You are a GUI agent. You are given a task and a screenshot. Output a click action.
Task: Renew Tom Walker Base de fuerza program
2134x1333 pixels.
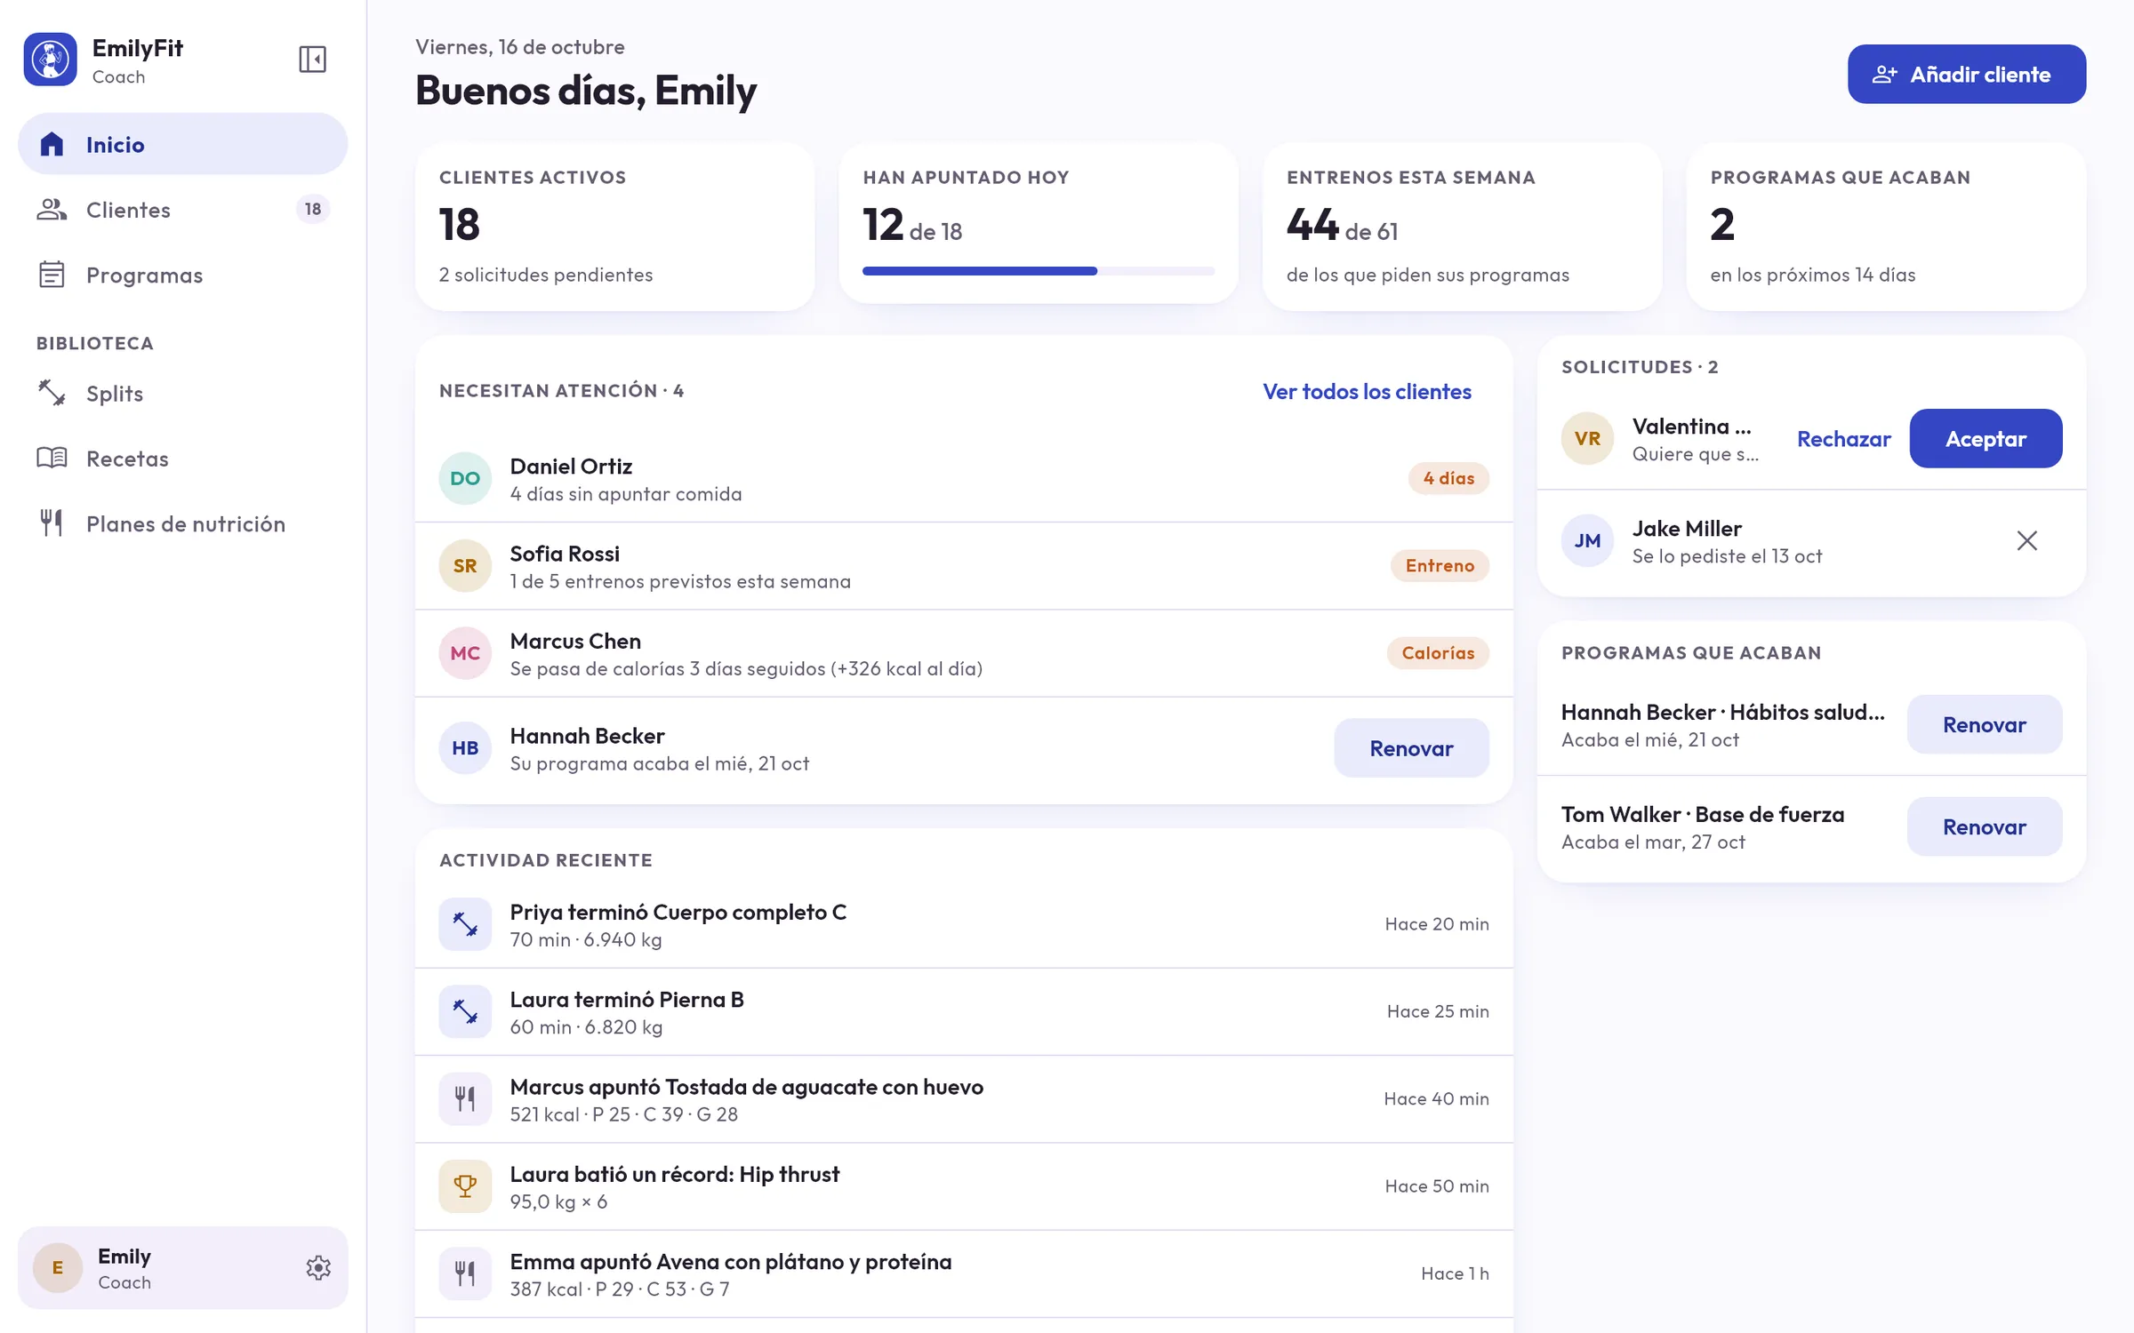[x=1984, y=826]
